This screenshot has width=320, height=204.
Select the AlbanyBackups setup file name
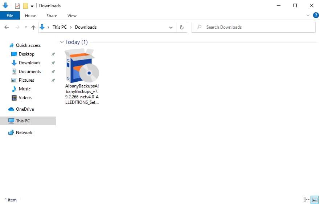[x=82, y=94]
